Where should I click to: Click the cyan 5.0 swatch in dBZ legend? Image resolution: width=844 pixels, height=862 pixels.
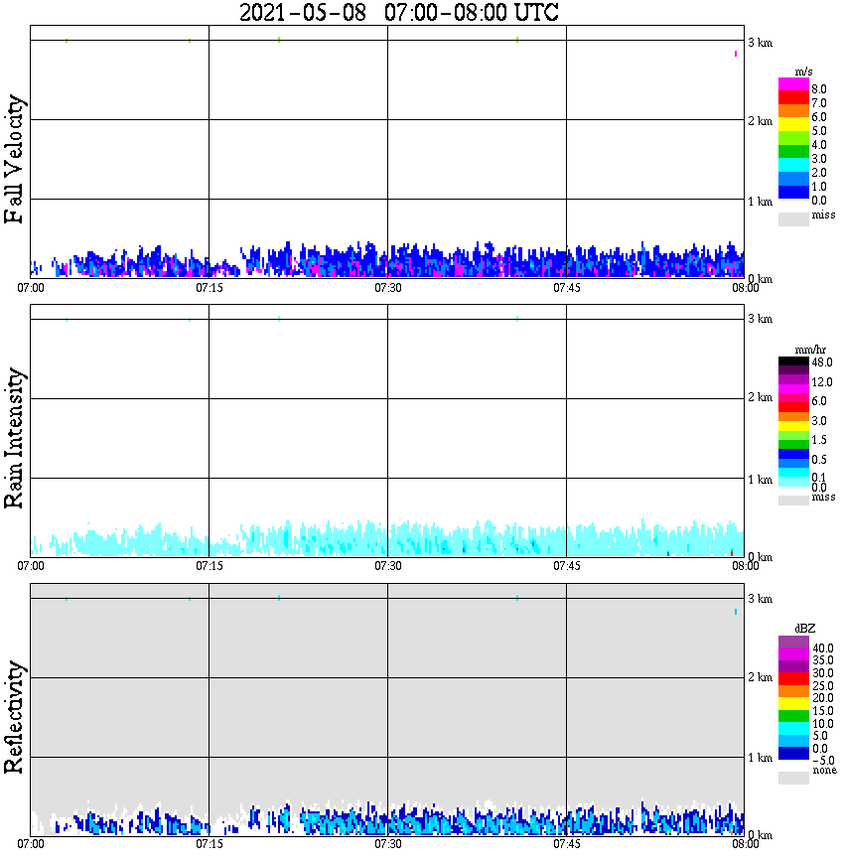(x=793, y=729)
